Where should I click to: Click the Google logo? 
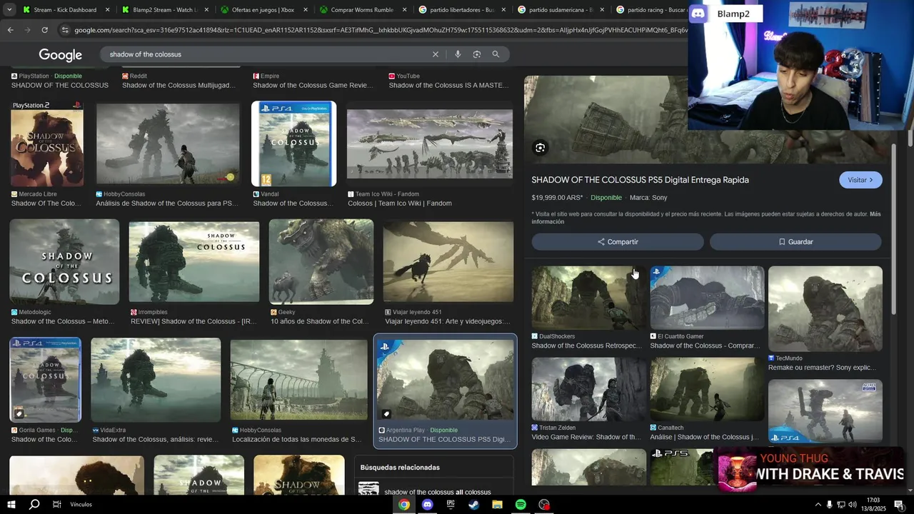pos(61,55)
